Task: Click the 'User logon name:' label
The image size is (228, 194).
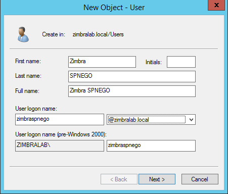Action: tap(36, 109)
